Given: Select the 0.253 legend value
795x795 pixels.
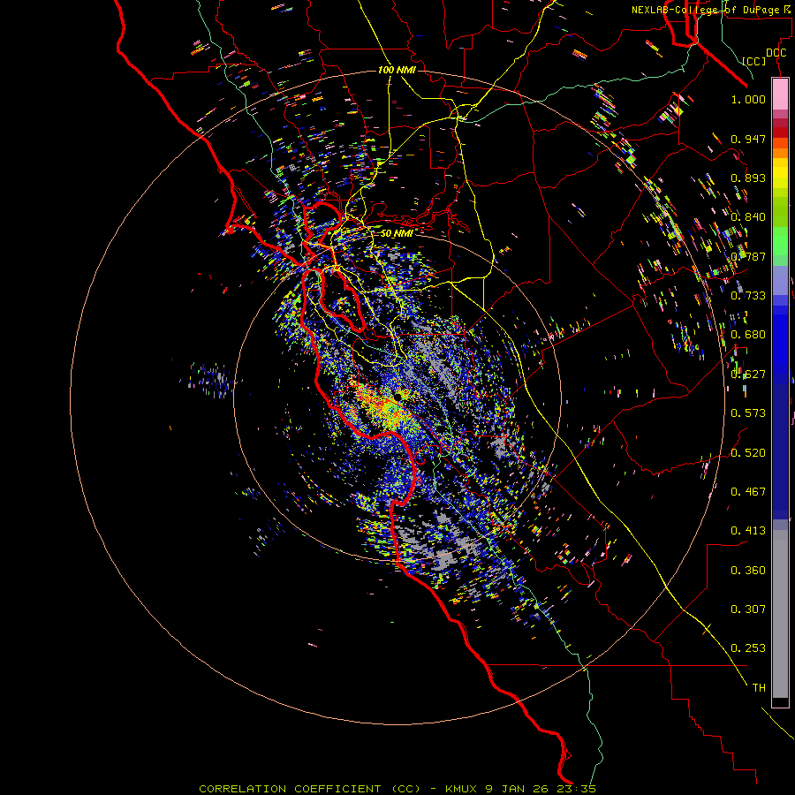Looking at the screenshot, I should (748, 648).
